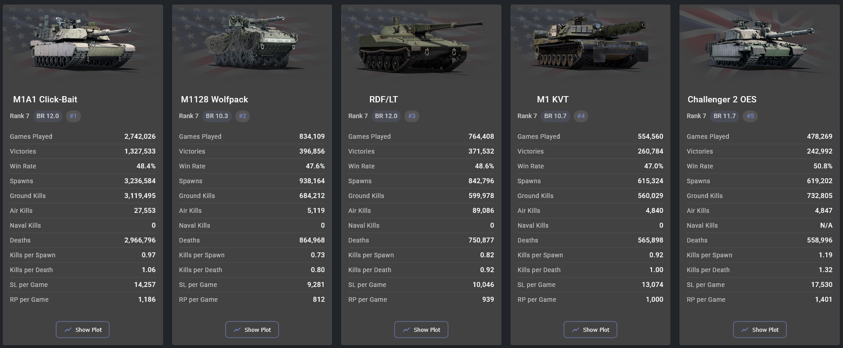
Task: Select the BR 10.7 badge
Action: pyautogui.click(x=555, y=116)
